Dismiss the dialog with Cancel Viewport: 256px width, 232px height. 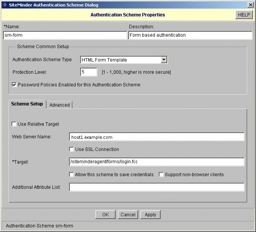click(128, 215)
